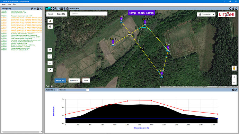The height and width of the screenshot is (134, 239).
Task: Switch to Satellite view
Action: click(x=61, y=14)
